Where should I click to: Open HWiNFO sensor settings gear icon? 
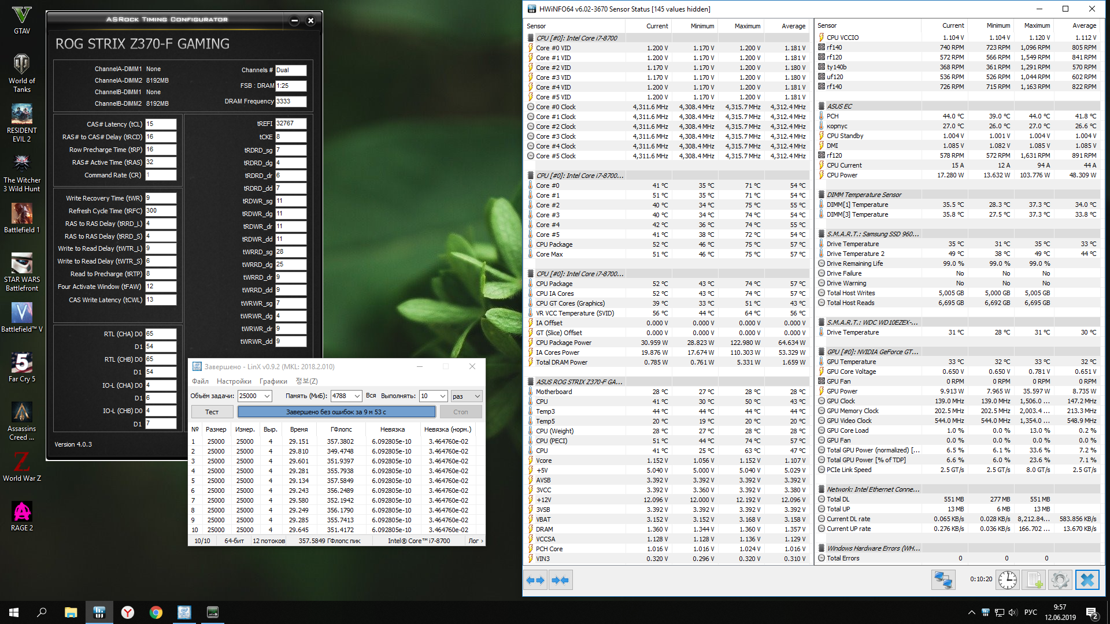pyautogui.click(x=1060, y=580)
